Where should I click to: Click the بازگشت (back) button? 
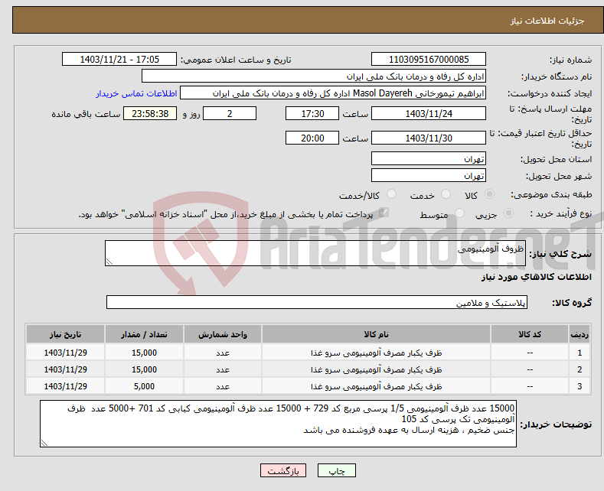tap(283, 470)
